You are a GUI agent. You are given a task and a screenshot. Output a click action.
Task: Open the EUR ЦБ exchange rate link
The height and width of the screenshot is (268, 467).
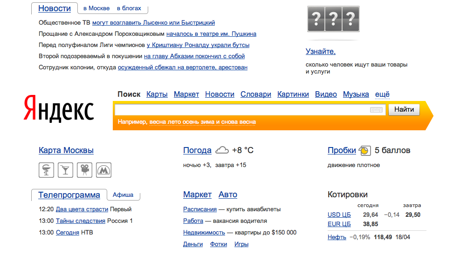click(339, 224)
